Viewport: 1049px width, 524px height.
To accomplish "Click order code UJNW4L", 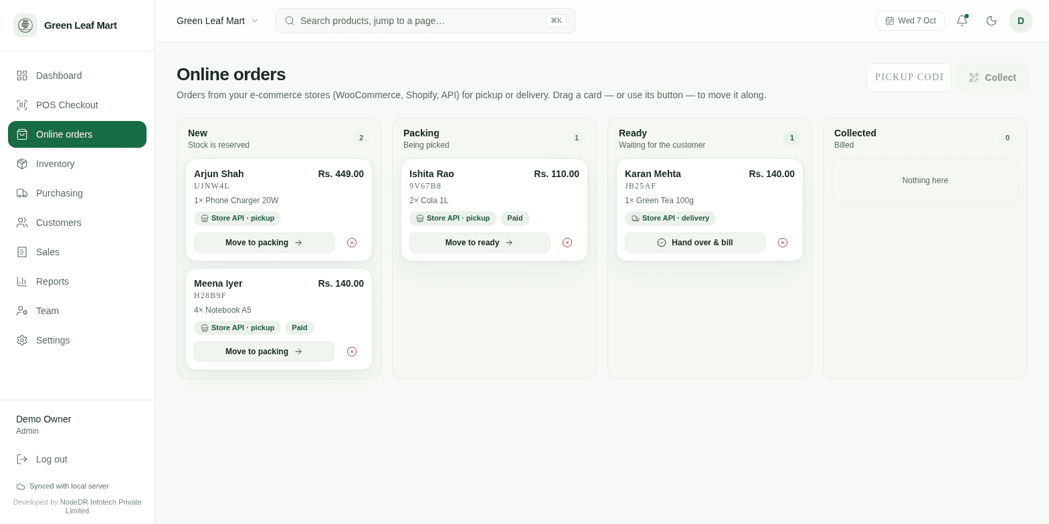I will (x=211, y=186).
